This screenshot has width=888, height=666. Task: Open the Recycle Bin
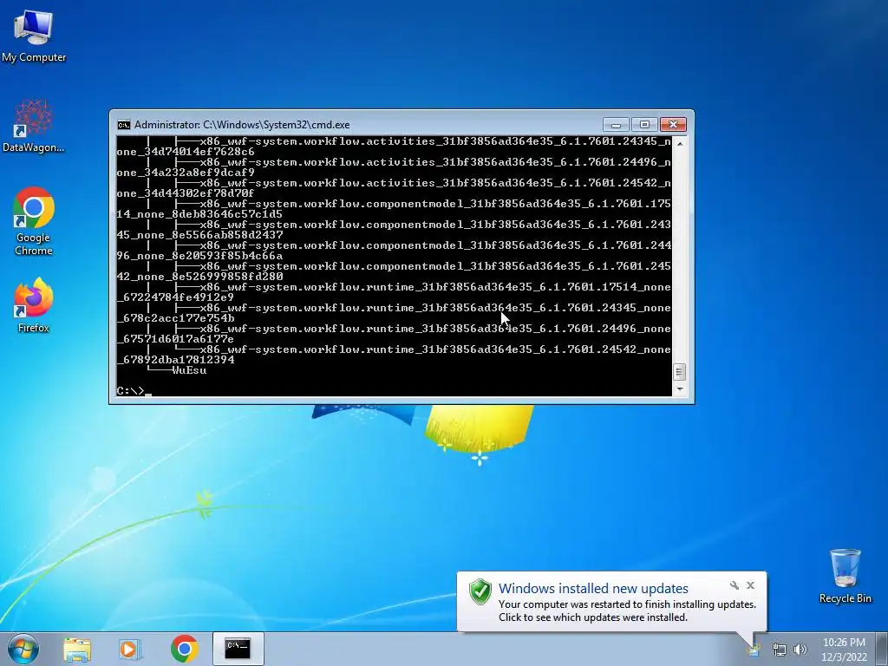pos(845,576)
